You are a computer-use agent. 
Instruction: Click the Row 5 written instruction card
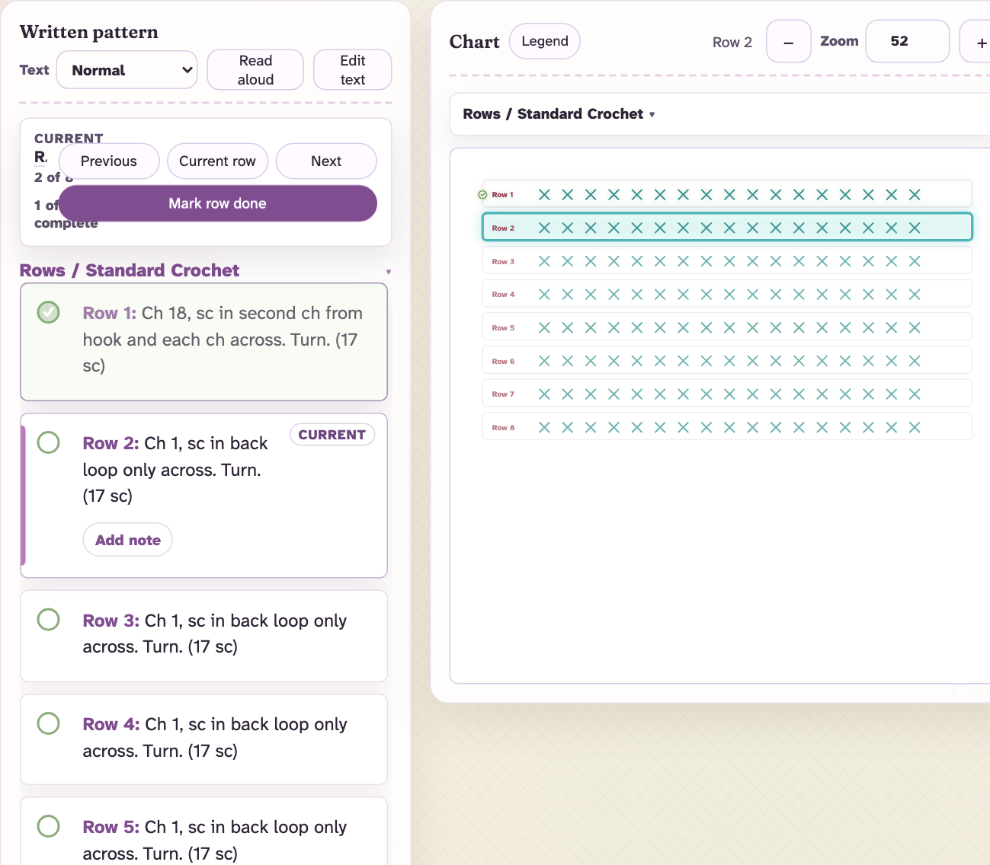tap(203, 831)
